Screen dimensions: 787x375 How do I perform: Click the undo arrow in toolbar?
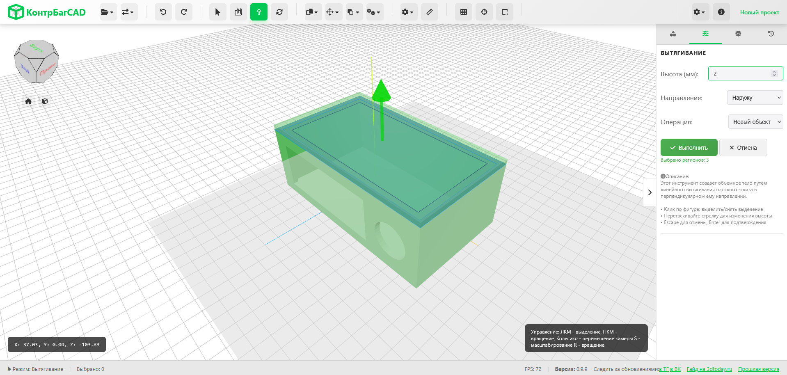163,12
